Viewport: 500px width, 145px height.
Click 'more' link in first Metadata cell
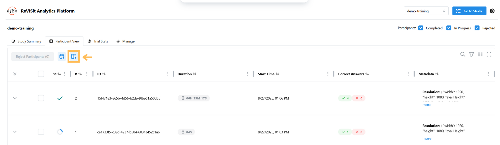click(x=427, y=105)
